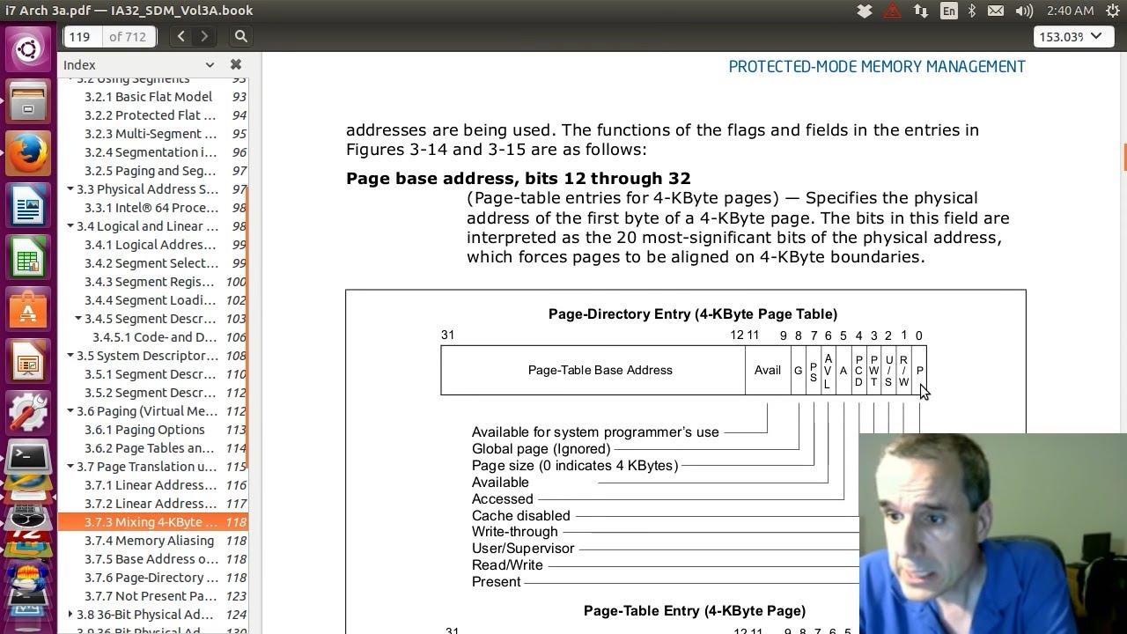Open the network connections indicator

click(920, 11)
